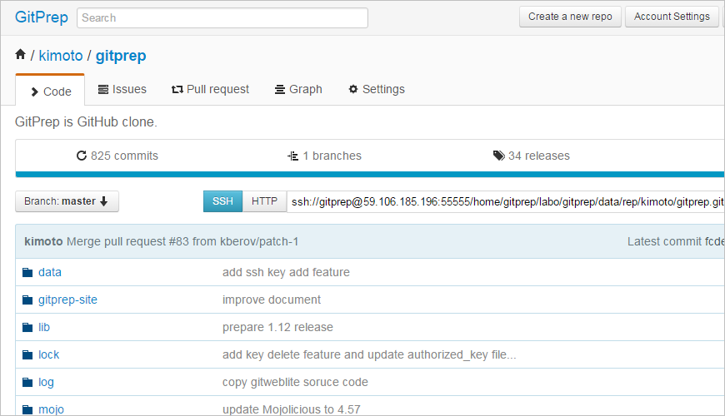This screenshot has height=416, width=725.
Task: Click the gitprep-site folder icon
Action: 27,300
